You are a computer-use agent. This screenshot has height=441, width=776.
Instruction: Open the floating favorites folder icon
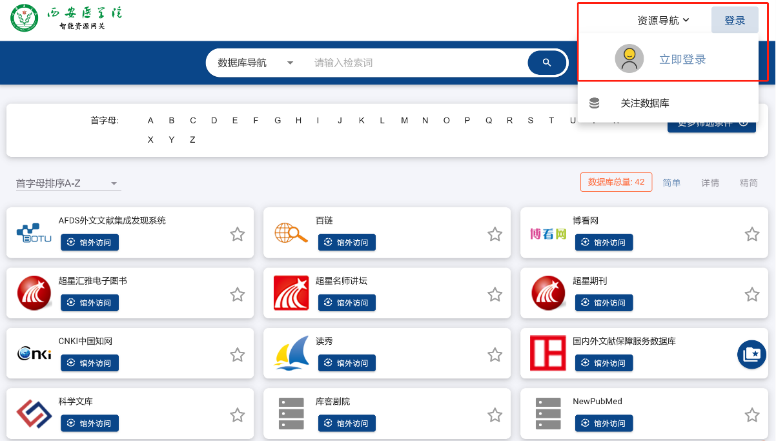coord(751,354)
